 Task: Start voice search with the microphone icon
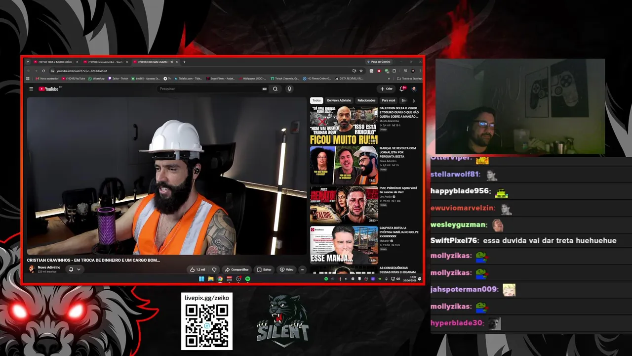[289, 89]
